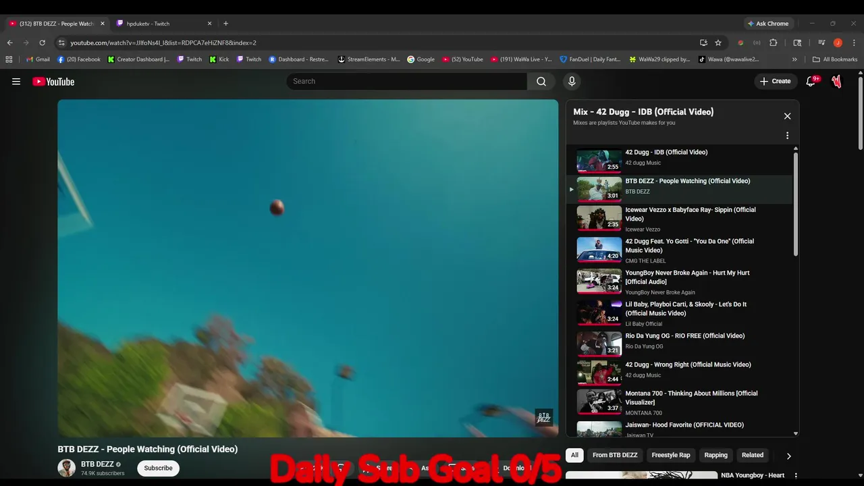Screen dimensions: 864x486
Task: Close the BTB DEZZ YouTube tab
Action: (x=103, y=24)
